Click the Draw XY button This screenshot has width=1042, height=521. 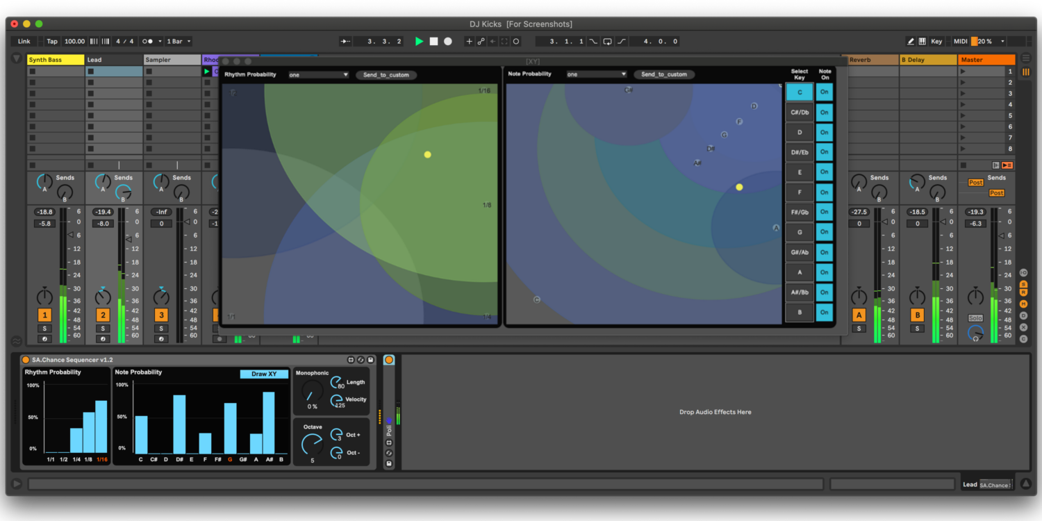(264, 374)
